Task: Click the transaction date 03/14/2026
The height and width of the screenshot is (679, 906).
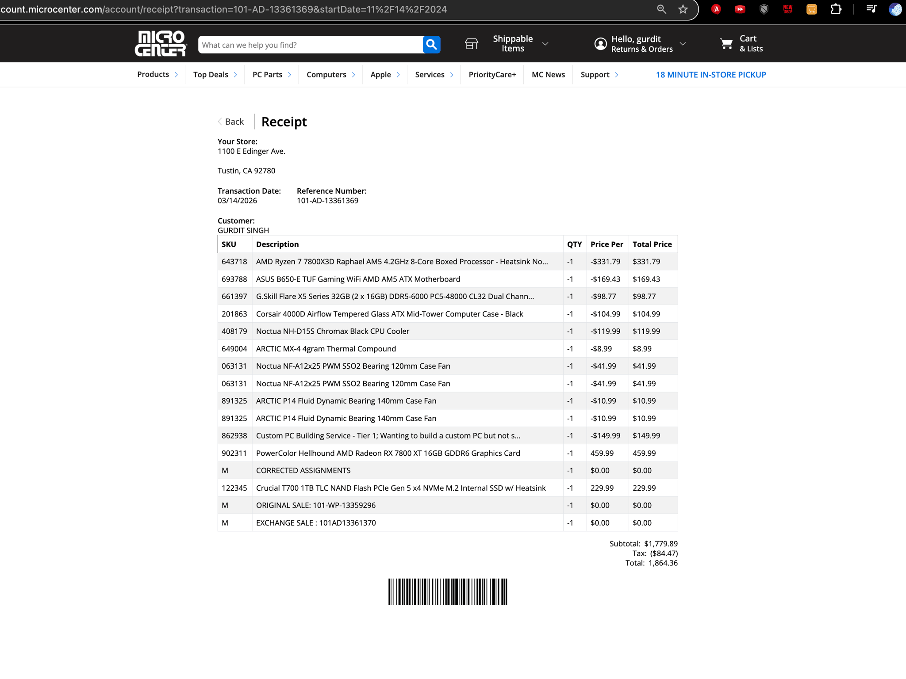Action: [237, 201]
